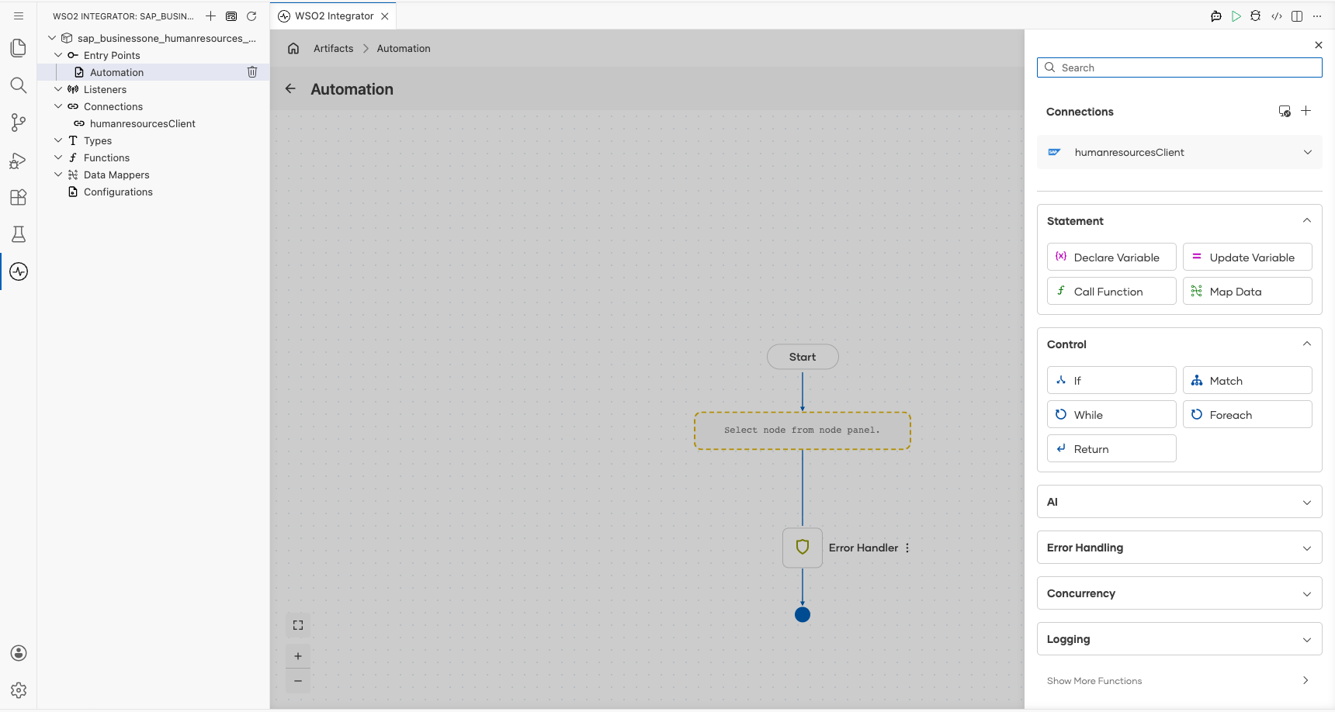Add a new connection with the plus button
1335x712 pixels.
(x=1306, y=111)
